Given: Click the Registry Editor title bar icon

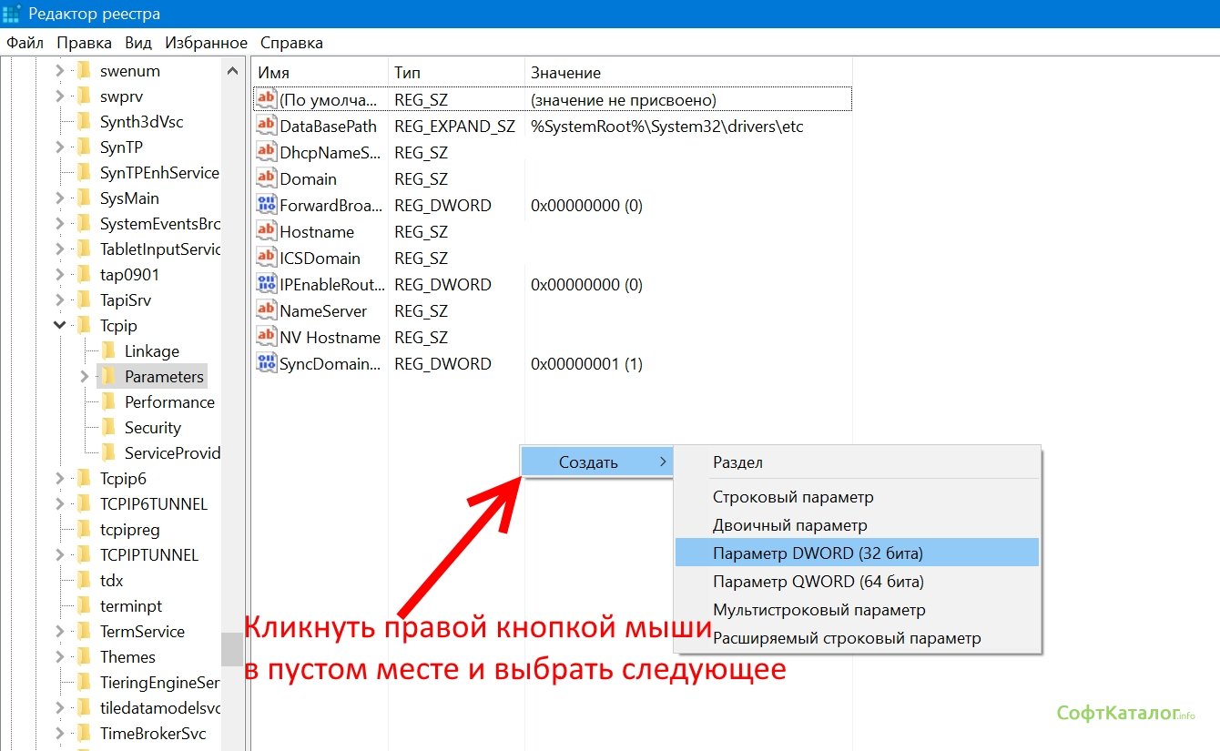Looking at the screenshot, I should coord(11,14).
